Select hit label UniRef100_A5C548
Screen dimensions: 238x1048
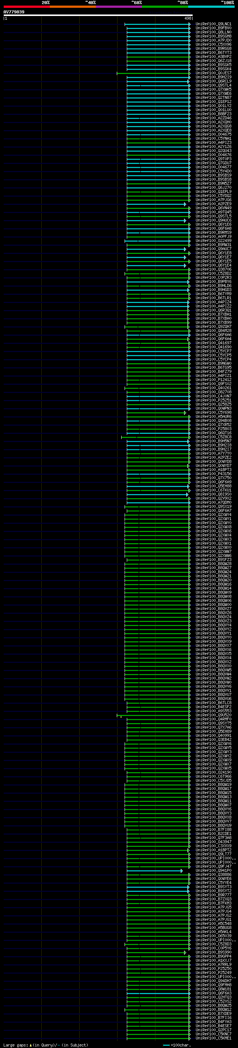point(213,923)
